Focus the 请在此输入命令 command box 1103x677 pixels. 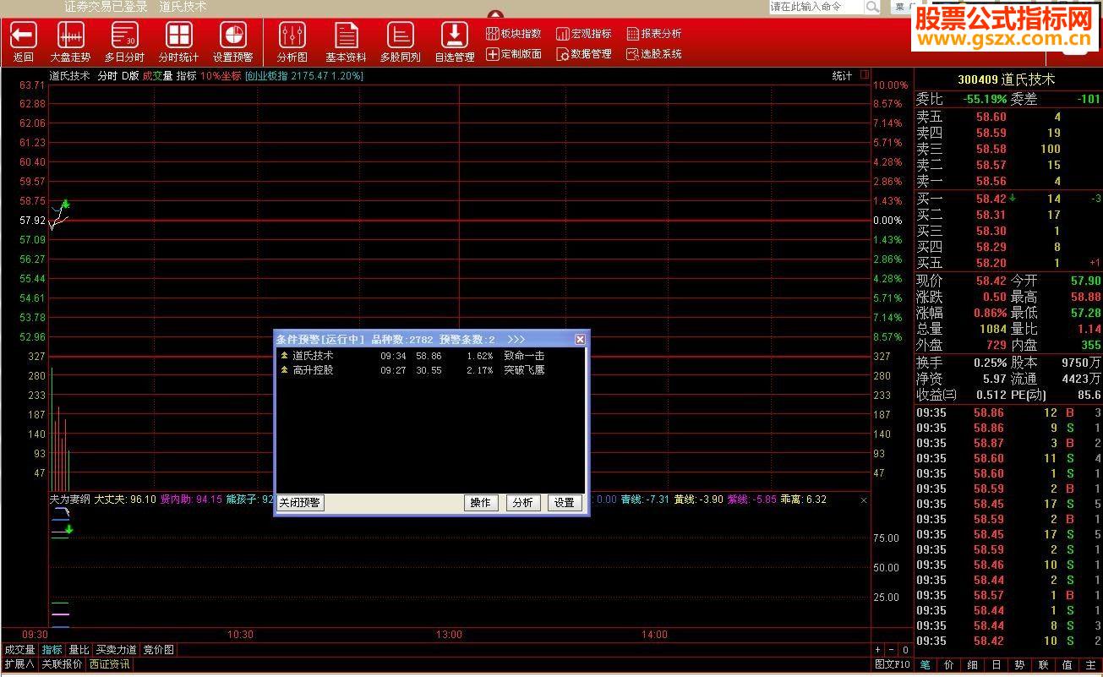pos(816,7)
